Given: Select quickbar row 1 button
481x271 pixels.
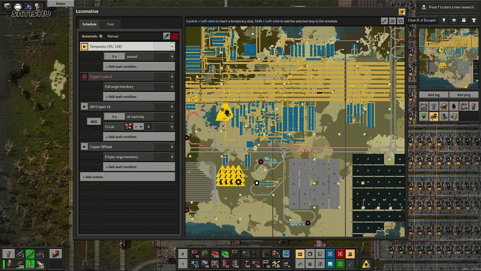Looking at the screenshot, I should [183, 264].
